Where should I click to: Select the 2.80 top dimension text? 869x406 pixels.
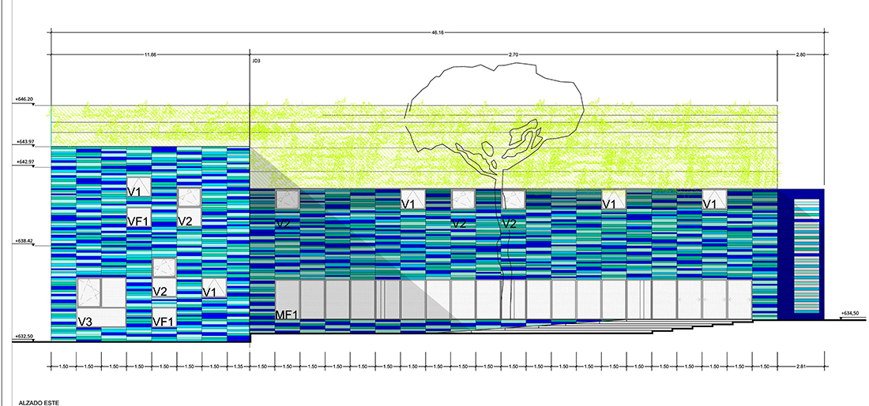pyautogui.click(x=799, y=56)
